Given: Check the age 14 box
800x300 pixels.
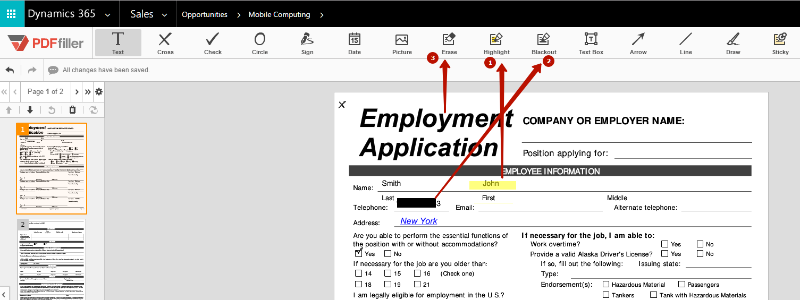Looking at the screenshot, I should (359, 273).
